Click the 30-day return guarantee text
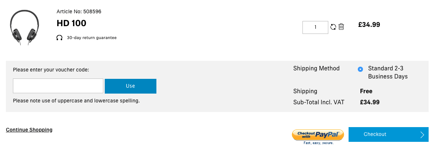The height and width of the screenshot is (161, 436). [92, 38]
